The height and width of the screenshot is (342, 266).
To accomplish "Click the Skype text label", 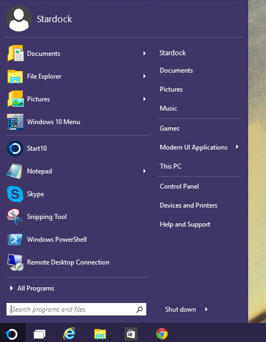I will coord(36,194).
